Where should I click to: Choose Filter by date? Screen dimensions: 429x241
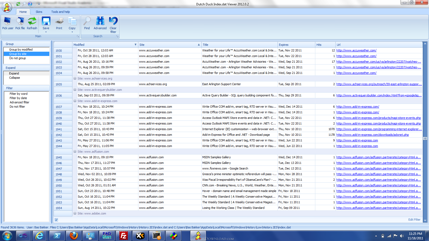(18, 98)
